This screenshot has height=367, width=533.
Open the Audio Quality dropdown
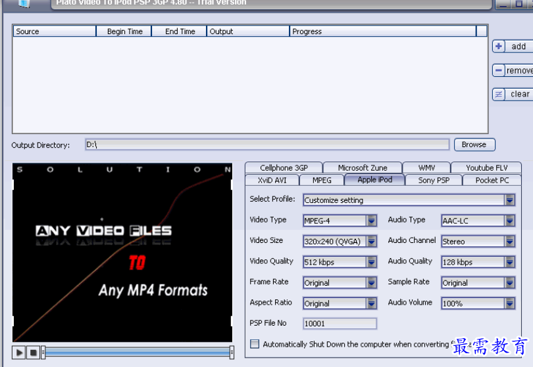pyautogui.click(x=509, y=262)
